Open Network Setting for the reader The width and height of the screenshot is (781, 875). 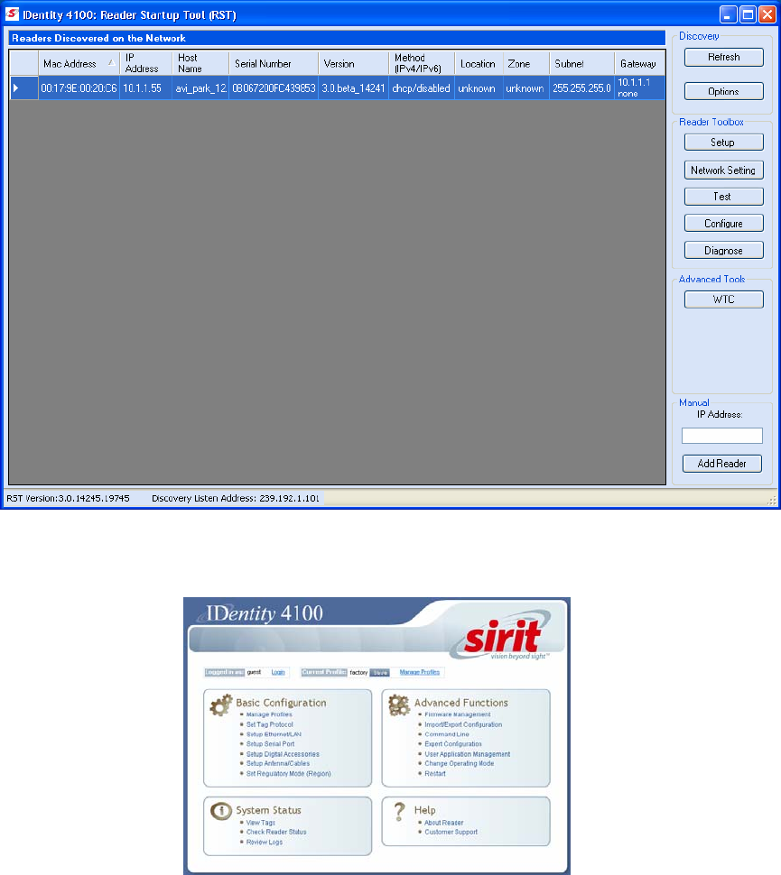[x=723, y=170]
